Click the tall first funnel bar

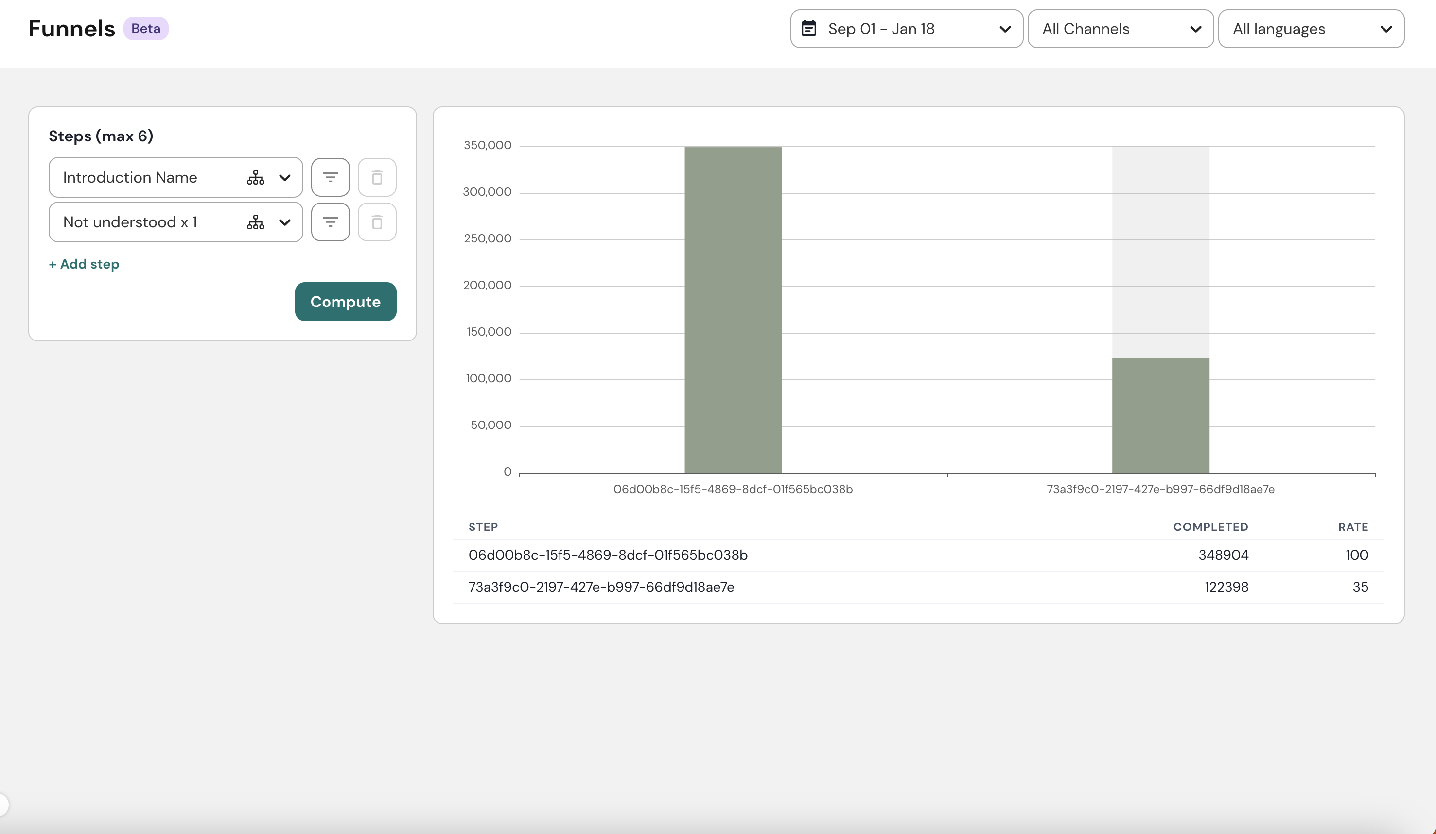(733, 310)
